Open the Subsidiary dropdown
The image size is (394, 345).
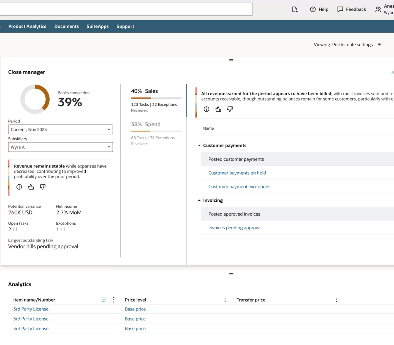[60, 147]
